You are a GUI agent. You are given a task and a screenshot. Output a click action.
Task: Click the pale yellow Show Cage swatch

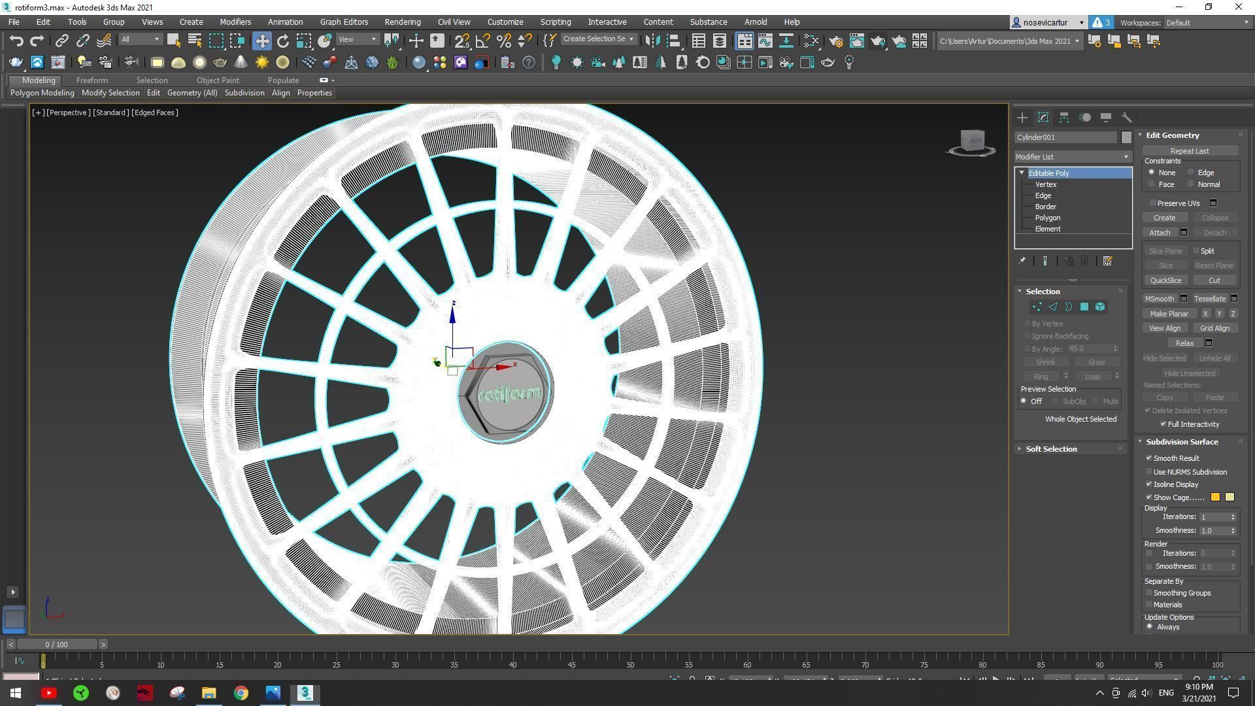1230,497
